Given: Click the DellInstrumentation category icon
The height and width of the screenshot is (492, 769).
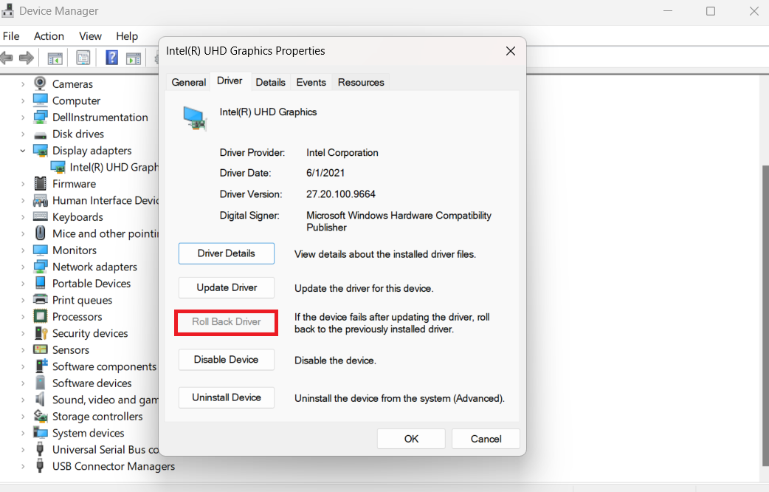Looking at the screenshot, I should pos(40,117).
